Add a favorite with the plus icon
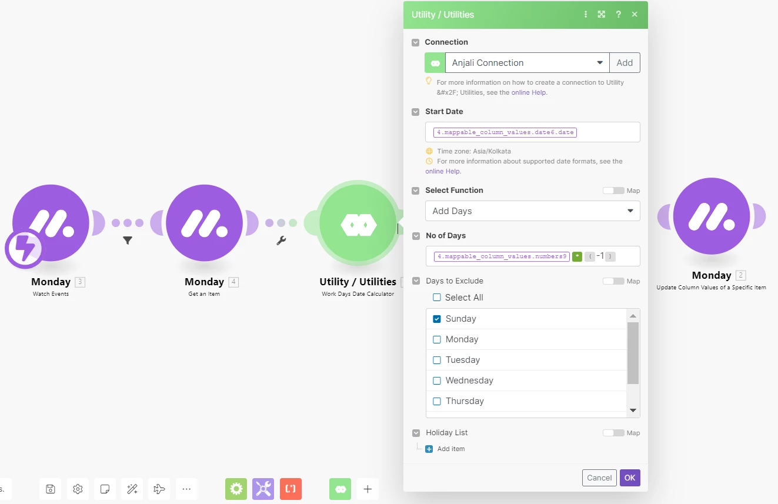The height and width of the screenshot is (504, 778). (x=368, y=489)
